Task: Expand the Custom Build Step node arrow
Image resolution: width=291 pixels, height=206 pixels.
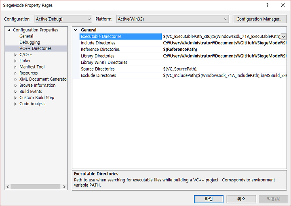Action: pyautogui.click(x=16, y=98)
